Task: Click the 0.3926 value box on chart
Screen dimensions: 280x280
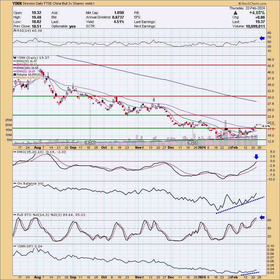Action: 193,143
